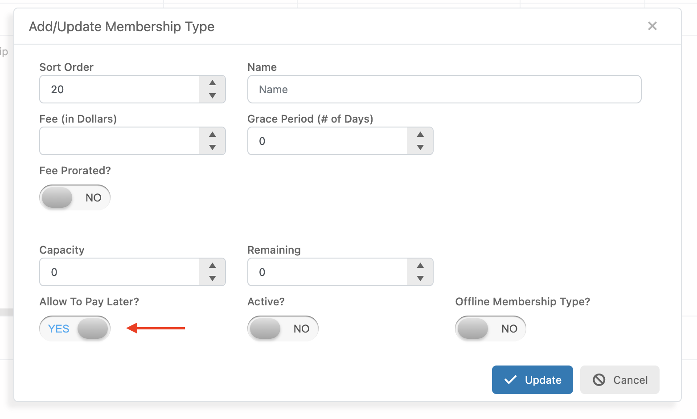This screenshot has width=697, height=419.
Task: Focus the Name text field
Action: click(444, 90)
